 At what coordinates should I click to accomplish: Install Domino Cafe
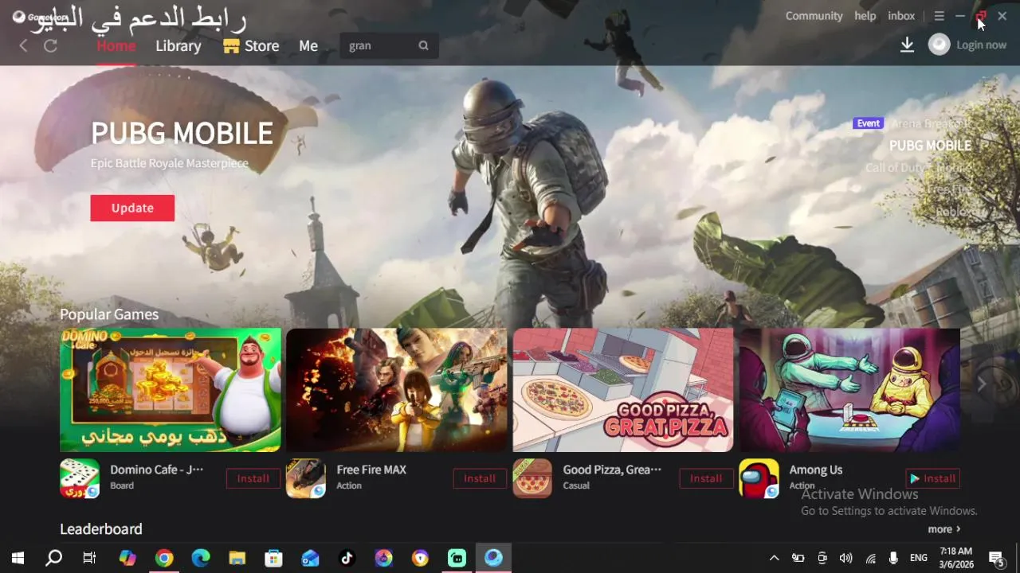click(253, 478)
